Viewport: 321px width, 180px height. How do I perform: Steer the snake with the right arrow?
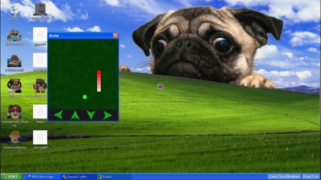tap(107, 115)
